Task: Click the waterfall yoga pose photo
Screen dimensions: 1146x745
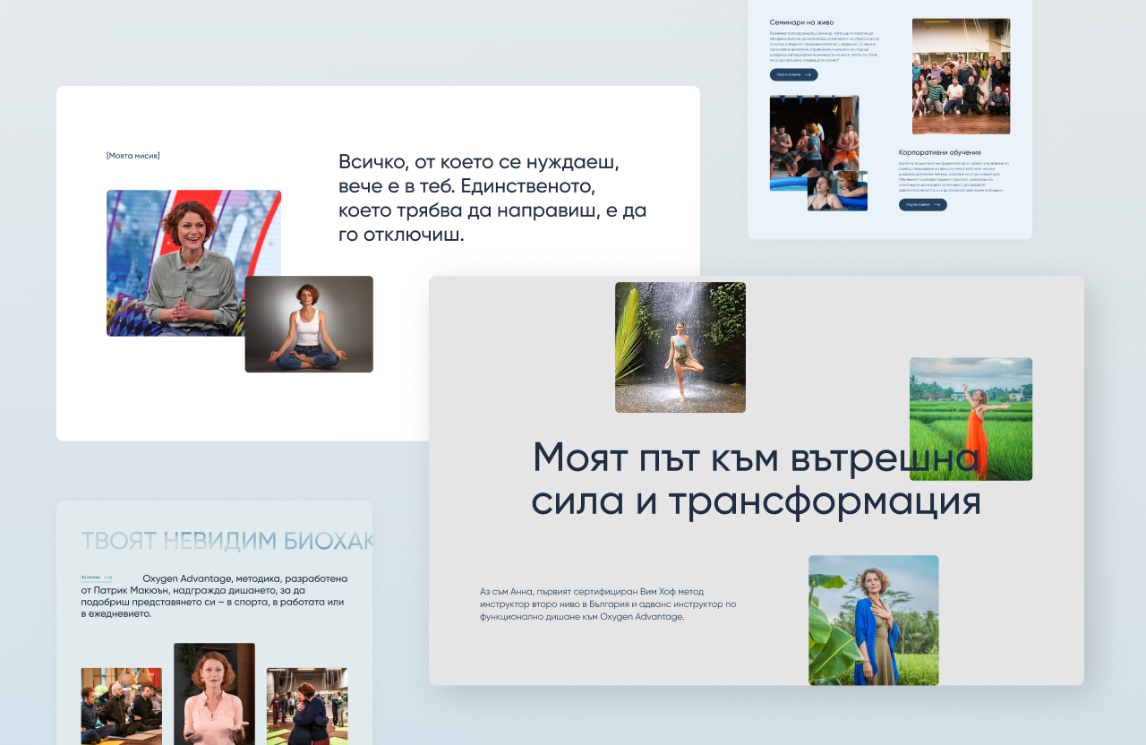Action: pyautogui.click(x=680, y=347)
